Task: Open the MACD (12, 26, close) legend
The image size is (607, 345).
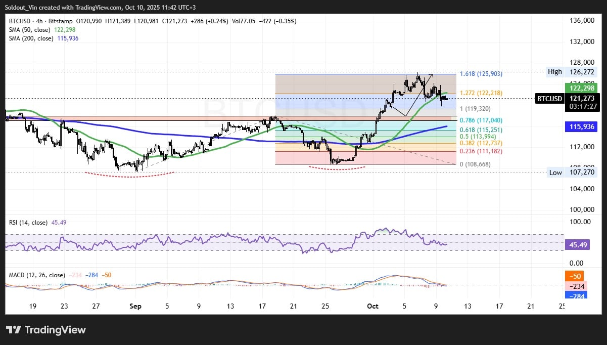Action: [x=37, y=275]
